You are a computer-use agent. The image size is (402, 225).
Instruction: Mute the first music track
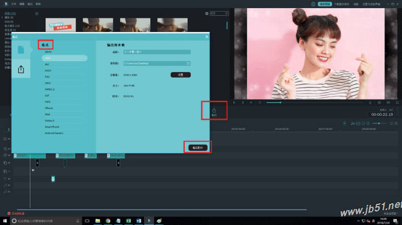coord(9,185)
